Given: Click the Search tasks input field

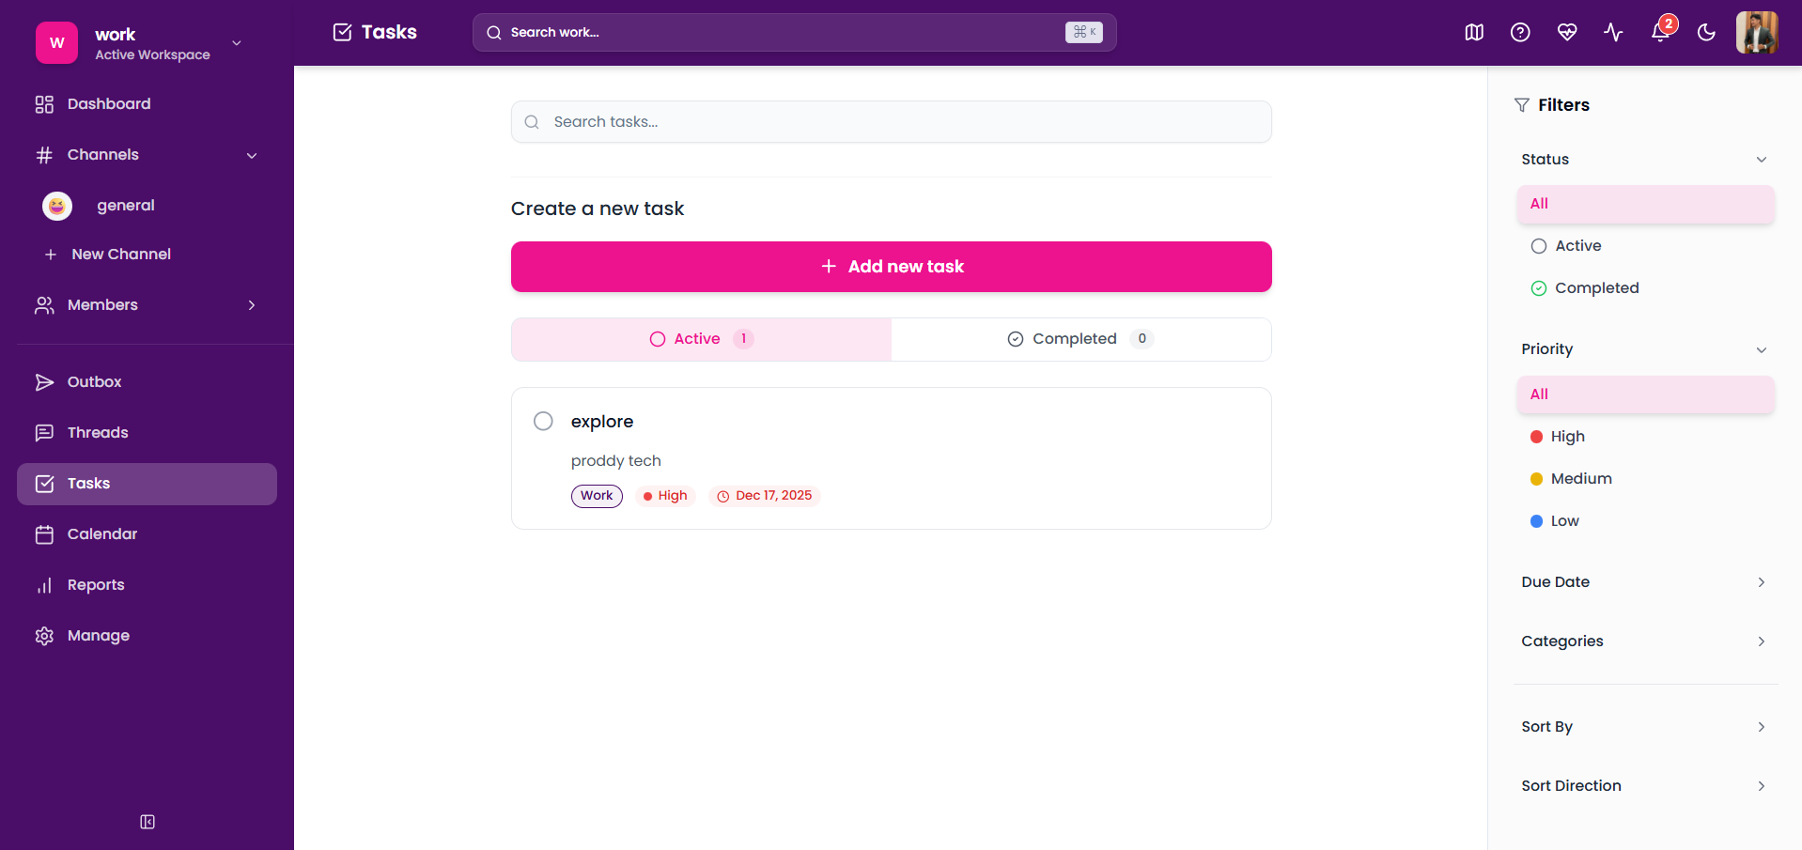Looking at the screenshot, I should coord(891,121).
